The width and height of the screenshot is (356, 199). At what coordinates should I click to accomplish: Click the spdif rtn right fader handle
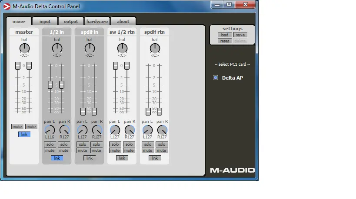point(160,112)
